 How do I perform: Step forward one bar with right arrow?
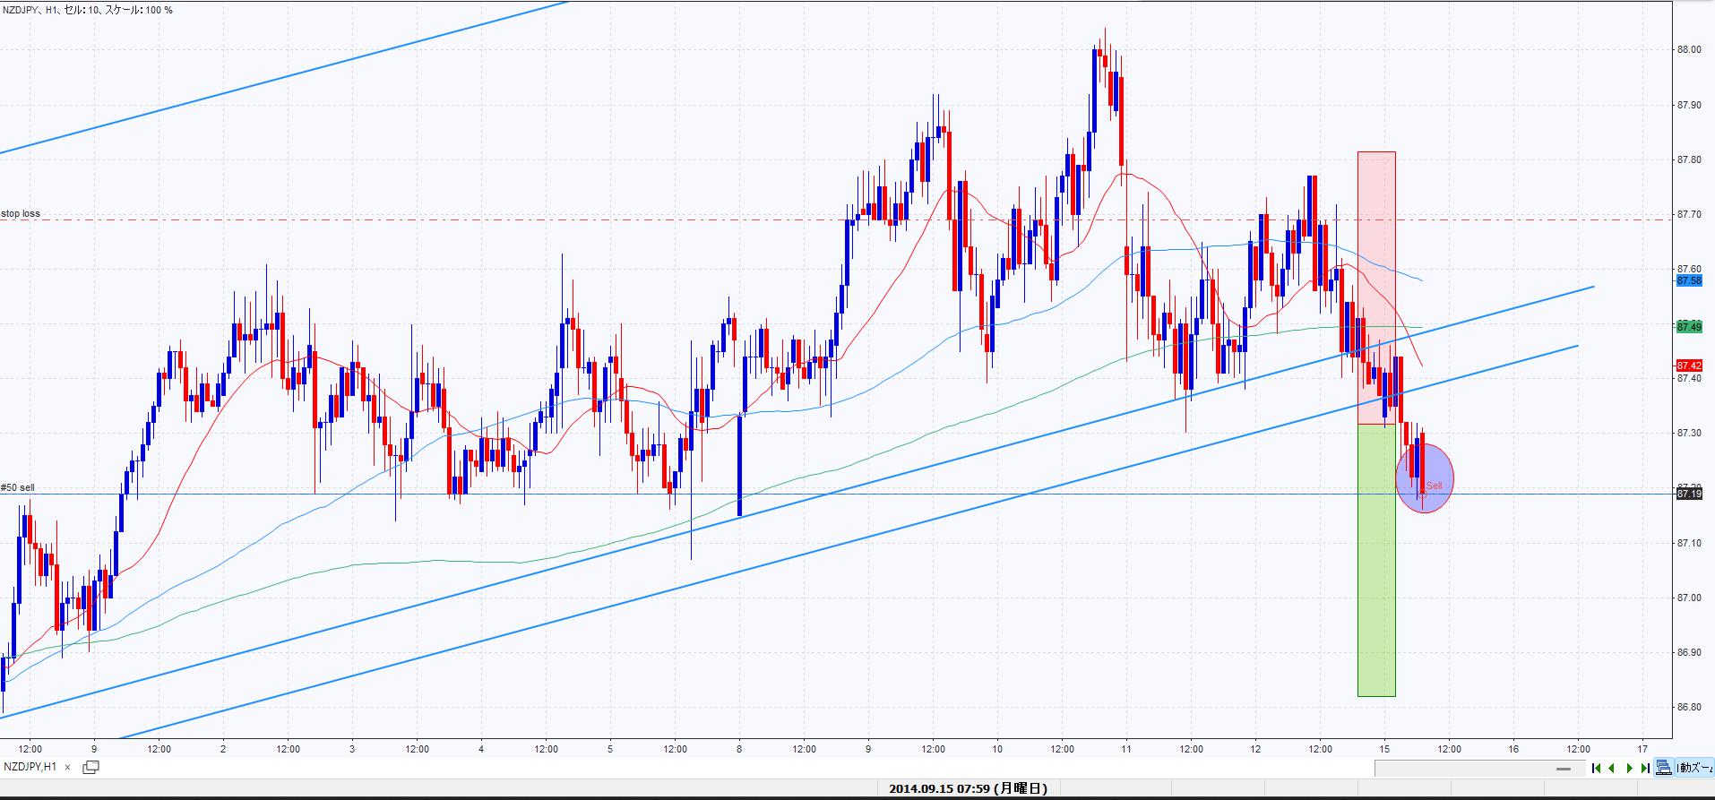pyautogui.click(x=1629, y=768)
